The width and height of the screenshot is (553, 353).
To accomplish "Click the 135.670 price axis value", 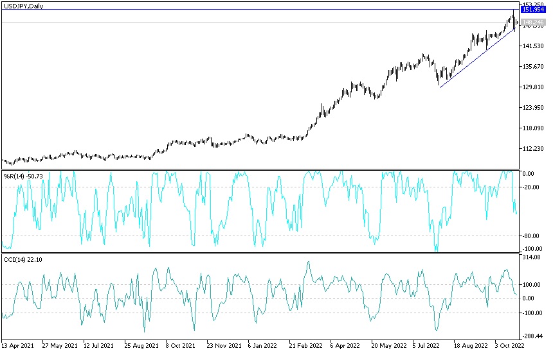I will (533, 66).
